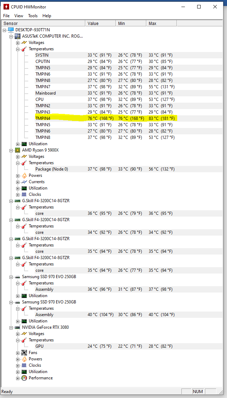Click the GPU Fans icon
Image resolution: width=227 pixels, height=398 pixels.
24,353
